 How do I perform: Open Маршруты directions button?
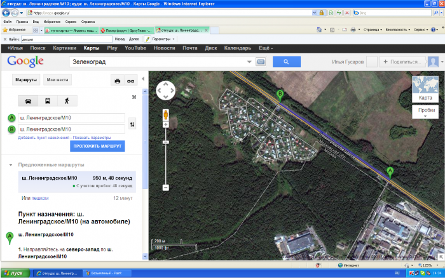(26, 80)
